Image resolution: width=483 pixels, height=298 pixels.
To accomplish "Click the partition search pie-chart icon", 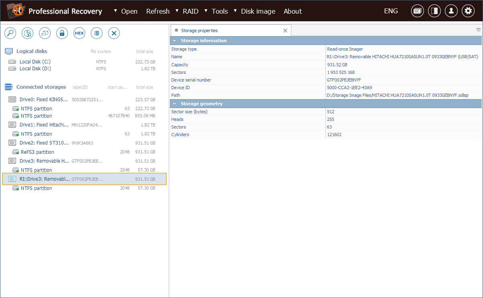I will point(27,33).
